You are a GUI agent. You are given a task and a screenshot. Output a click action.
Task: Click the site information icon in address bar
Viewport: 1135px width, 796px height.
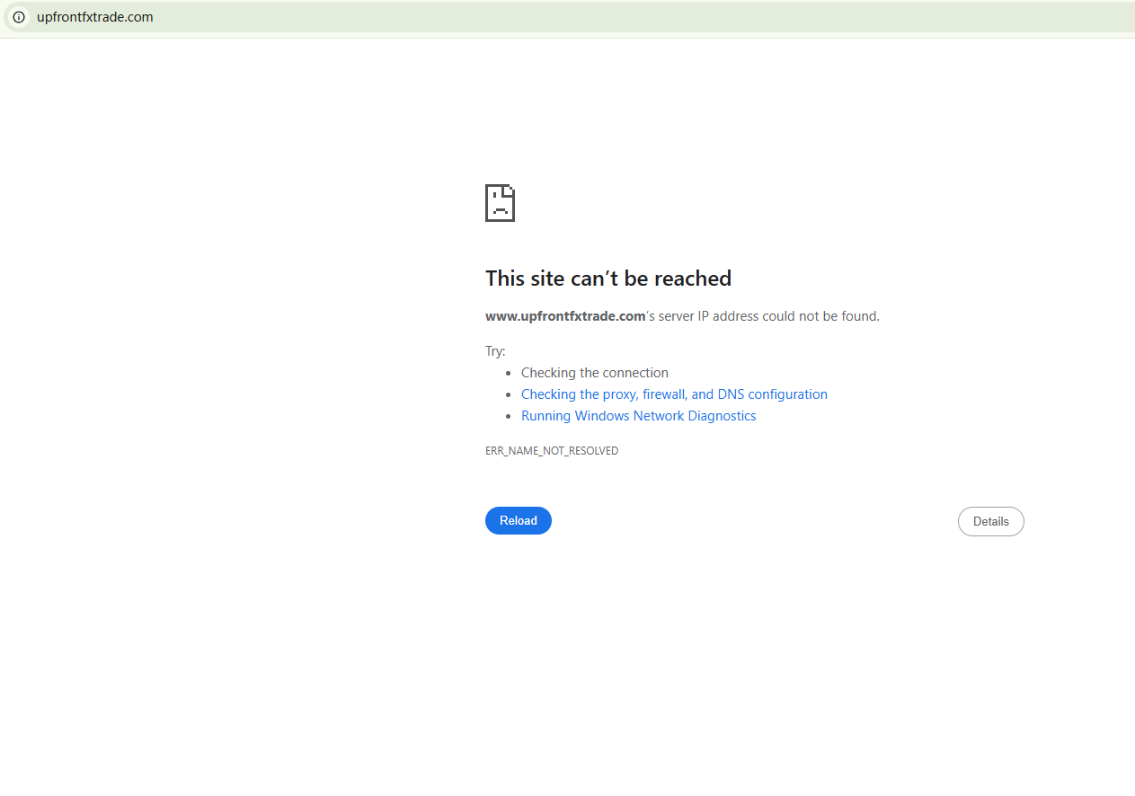18,17
